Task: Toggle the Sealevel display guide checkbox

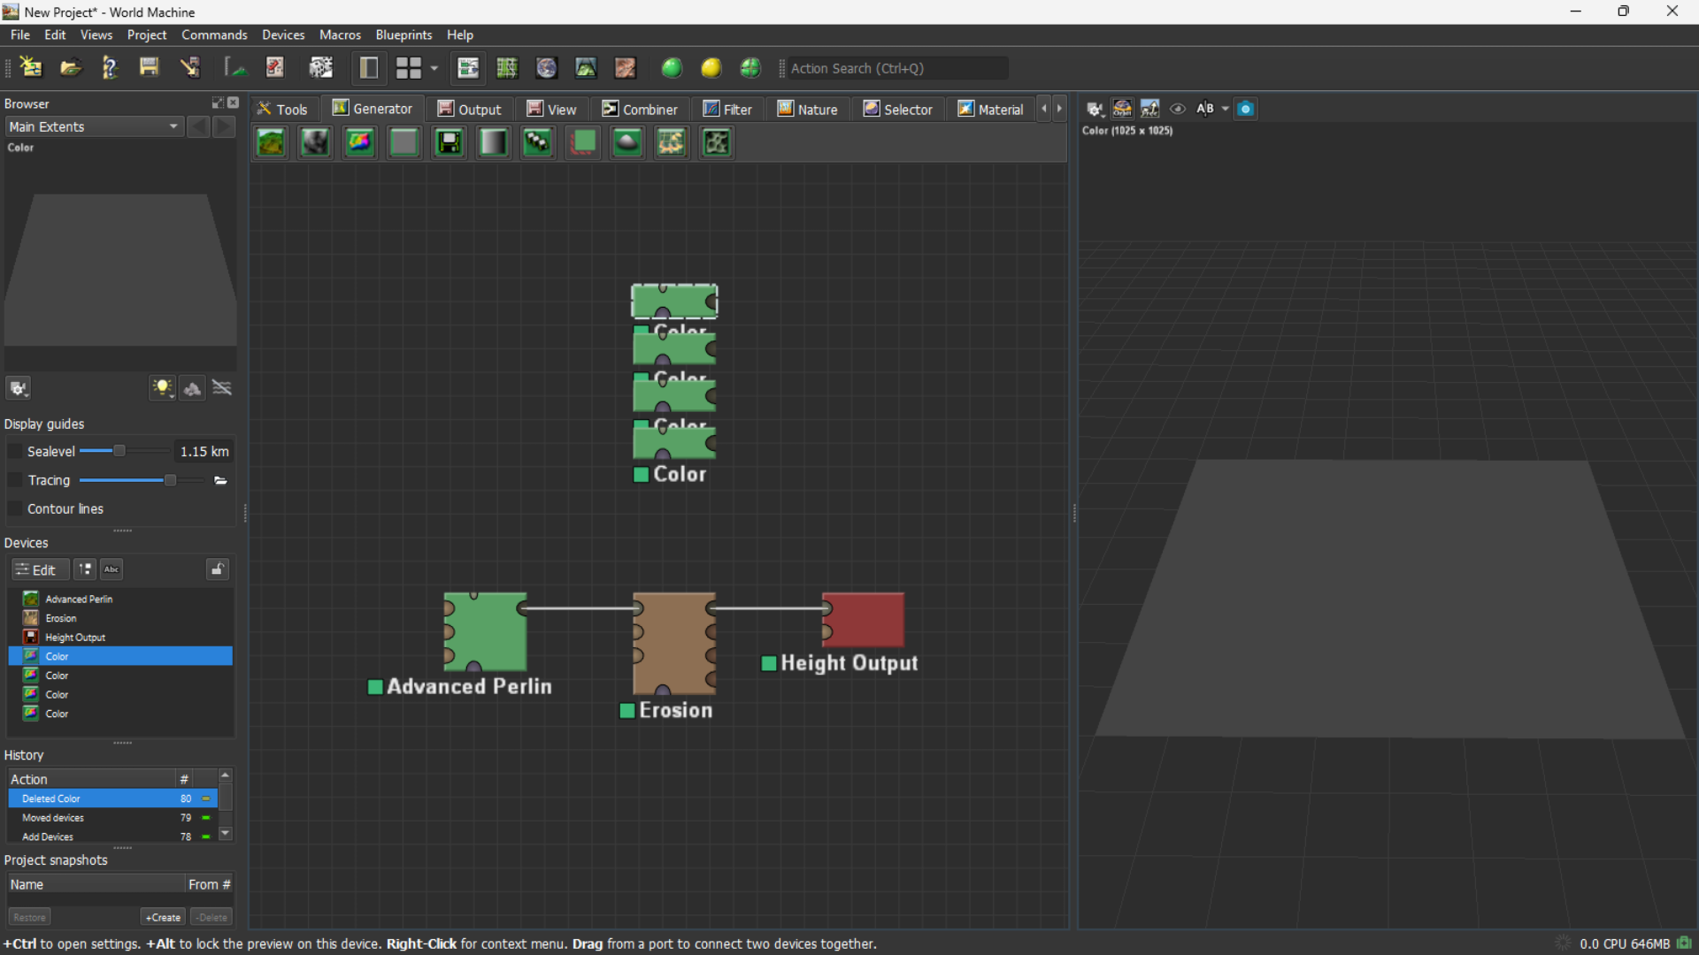Action: 15,451
